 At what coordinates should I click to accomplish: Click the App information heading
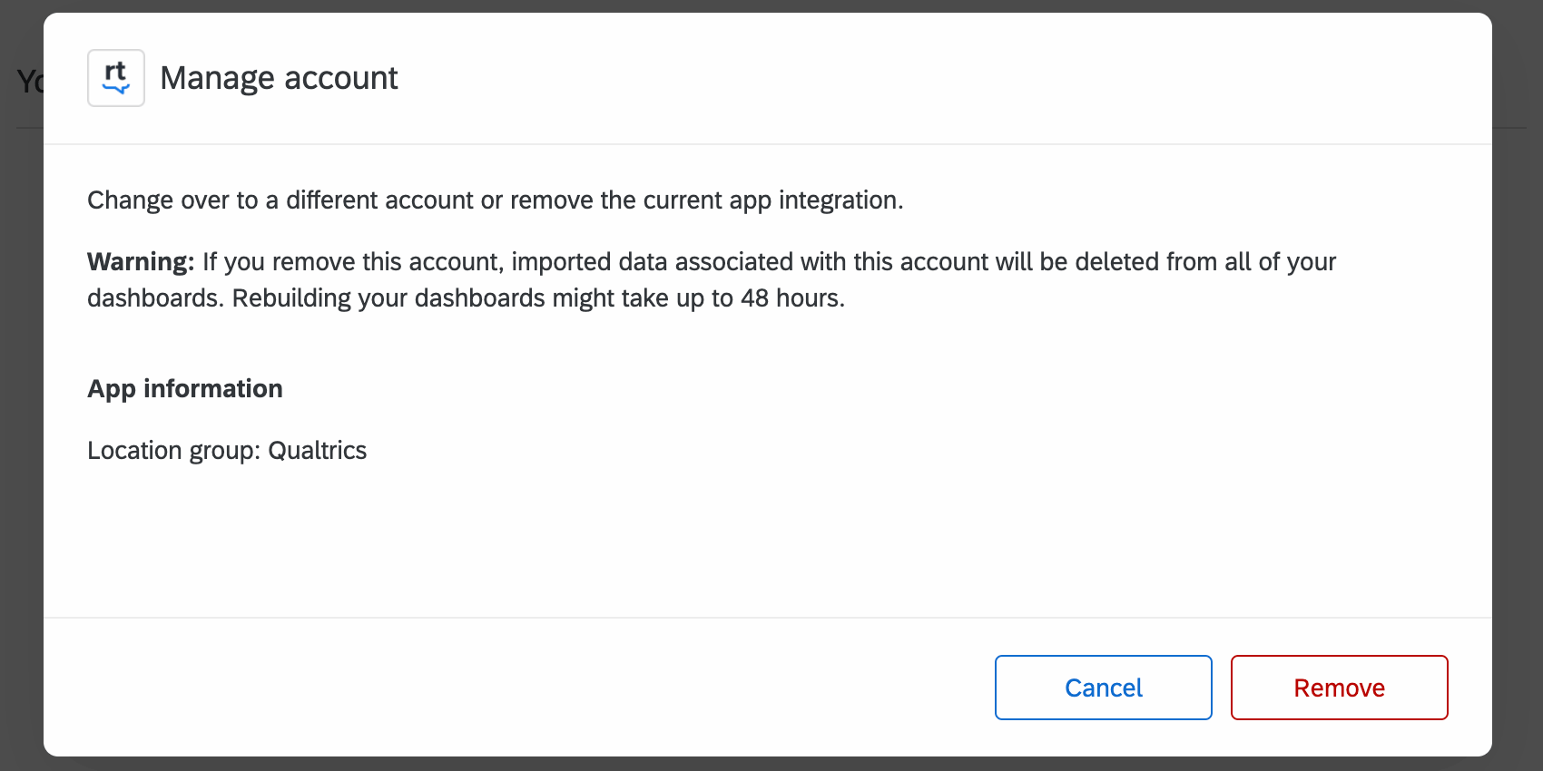tap(185, 388)
